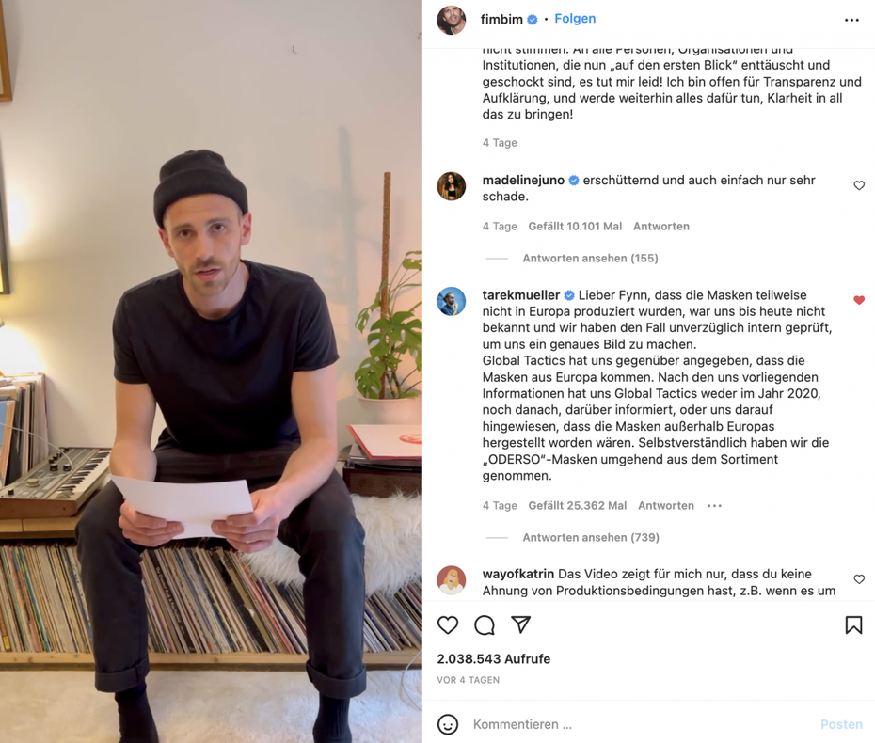The width and height of the screenshot is (875, 743).
Task: Focus the Kommentieren input field
Action: click(x=642, y=724)
